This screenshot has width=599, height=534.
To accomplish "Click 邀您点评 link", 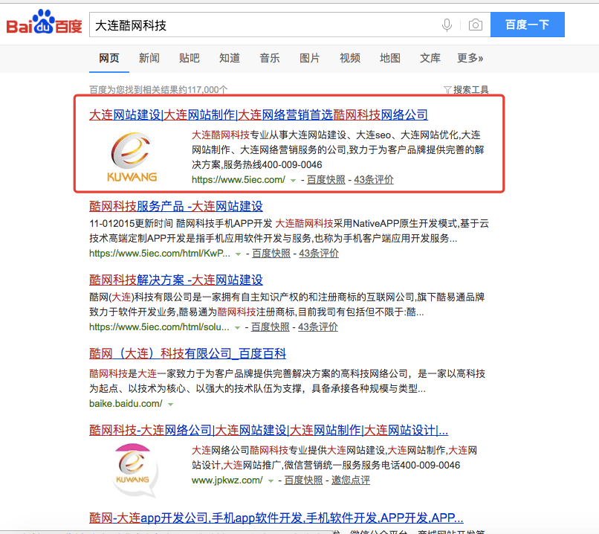I will point(351,480).
